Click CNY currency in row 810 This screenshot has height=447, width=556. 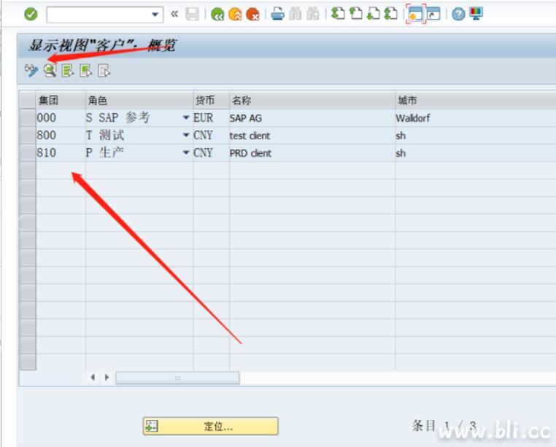click(212, 153)
